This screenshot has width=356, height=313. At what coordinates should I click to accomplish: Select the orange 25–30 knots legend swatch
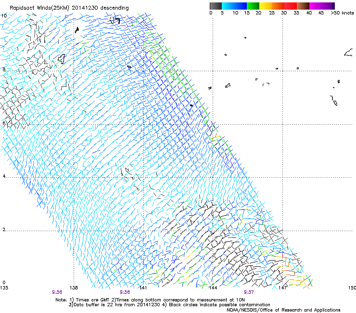click(x=278, y=6)
